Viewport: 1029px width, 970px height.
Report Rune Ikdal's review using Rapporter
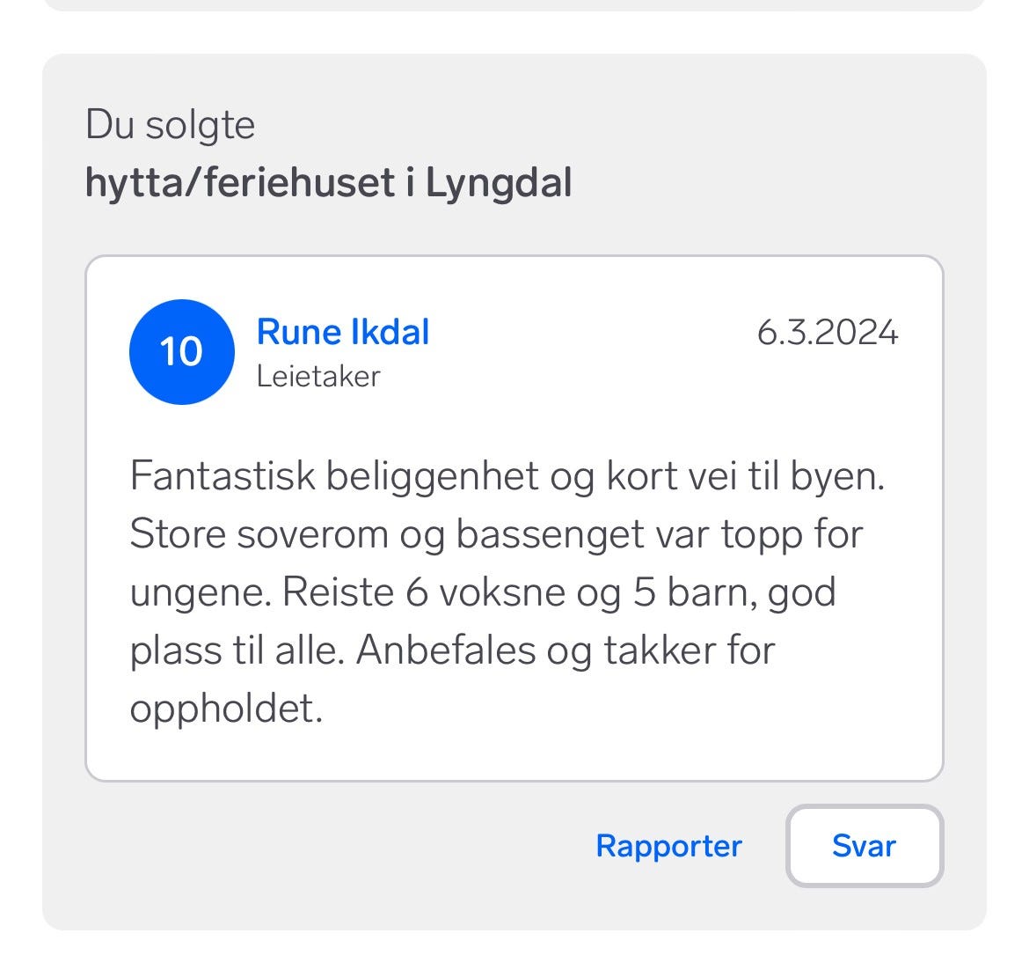(x=668, y=846)
